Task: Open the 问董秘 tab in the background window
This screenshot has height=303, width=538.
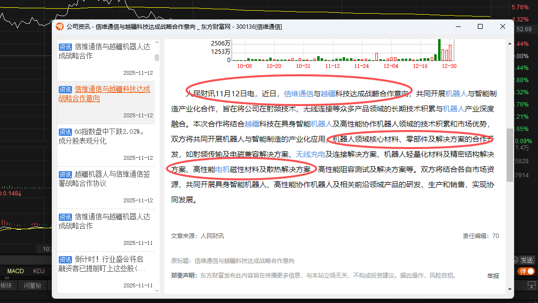Action: coord(33,285)
